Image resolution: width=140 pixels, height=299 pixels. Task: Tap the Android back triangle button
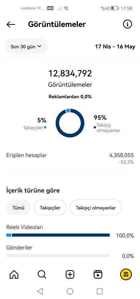tap(40, 292)
